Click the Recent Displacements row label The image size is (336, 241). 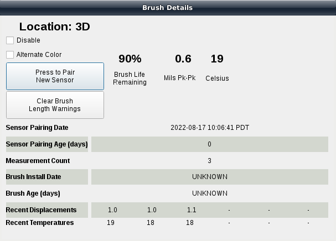(x=41, y=210)
